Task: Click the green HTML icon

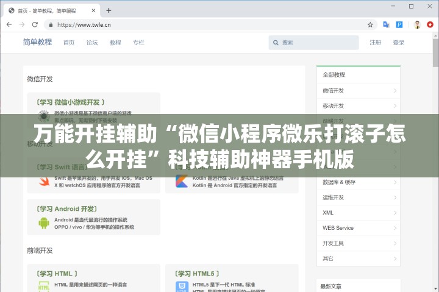Action: point(44,287)
